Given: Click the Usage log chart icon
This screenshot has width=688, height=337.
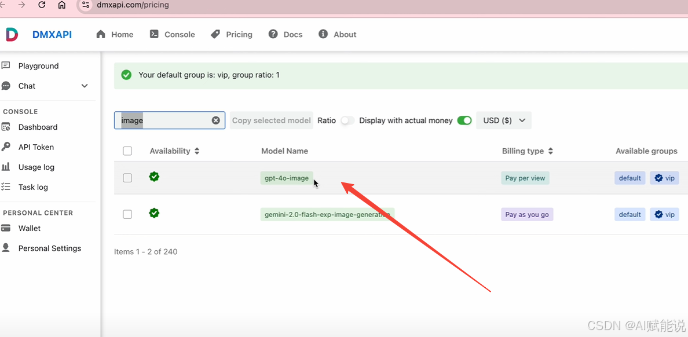Looking at the screenshot, I should (x=6, y=167).
